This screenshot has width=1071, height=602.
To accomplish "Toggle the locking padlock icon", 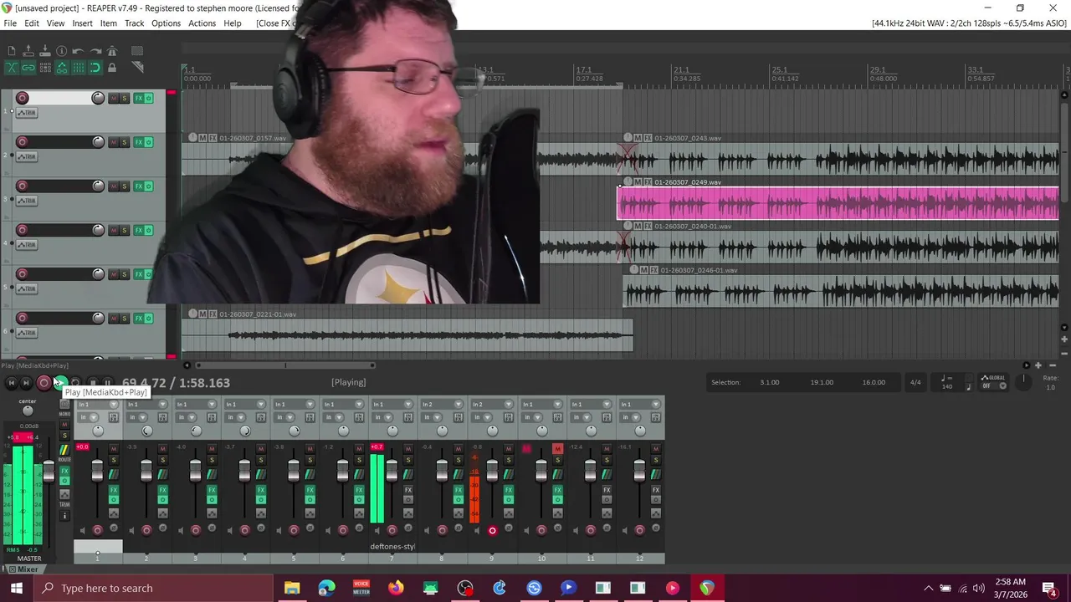I will coord(112,68).
